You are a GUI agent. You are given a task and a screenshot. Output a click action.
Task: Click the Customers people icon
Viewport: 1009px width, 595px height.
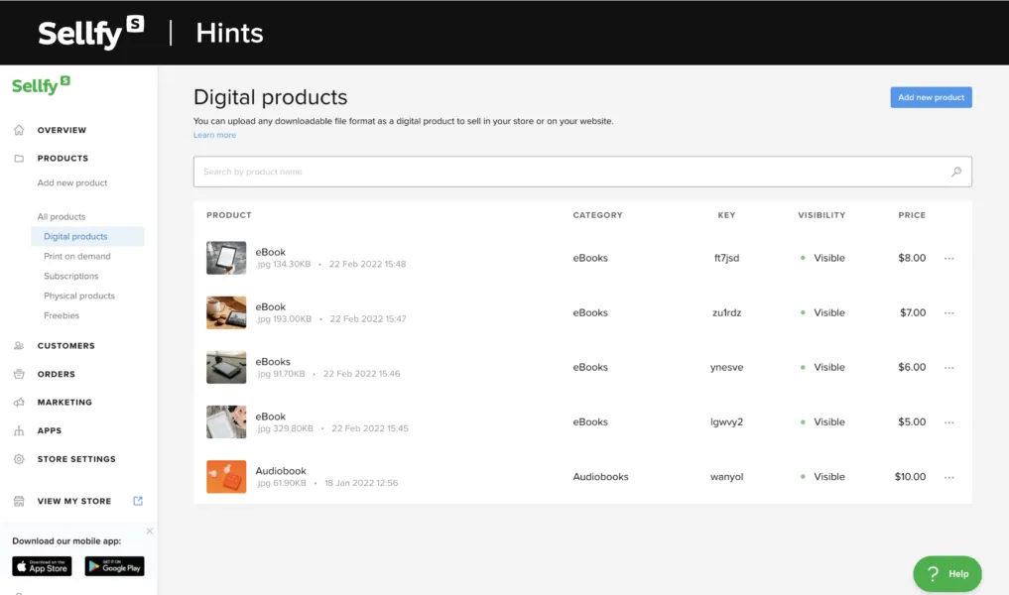click(19, 346)
